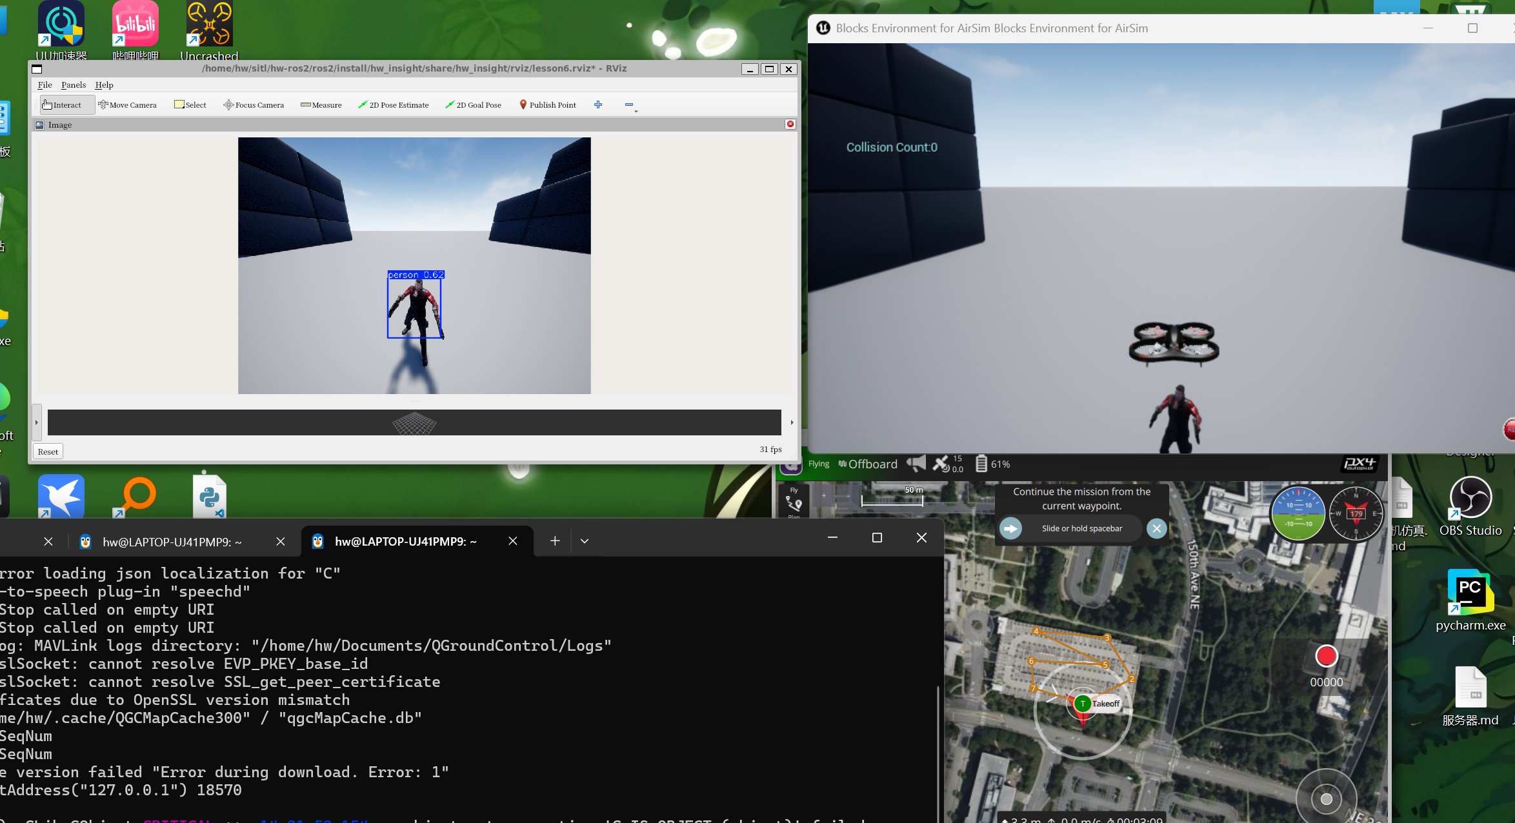Click the attitude horizon indicator

[1298, 514]
